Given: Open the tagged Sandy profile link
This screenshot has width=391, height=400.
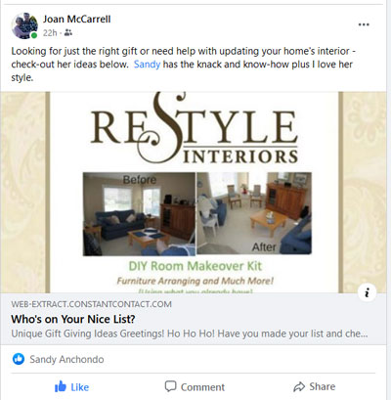Looking at the screenshot, I should pos(147,65).
